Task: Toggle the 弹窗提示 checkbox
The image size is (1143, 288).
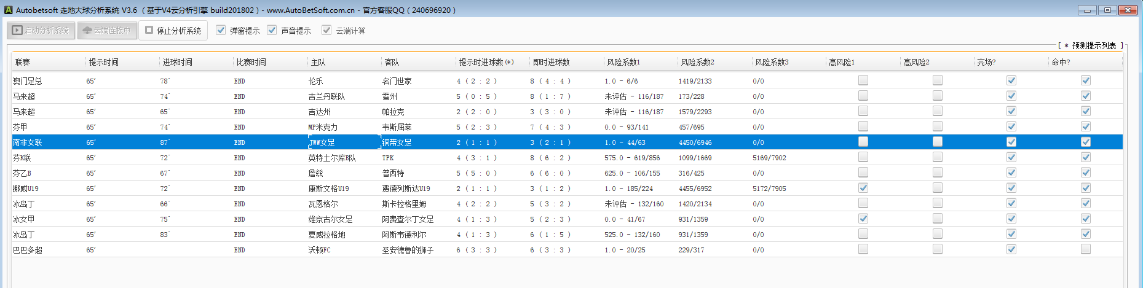Action: [221, 30]
